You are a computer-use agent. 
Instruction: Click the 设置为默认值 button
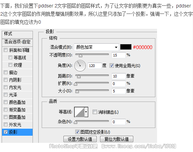[x=80, y=139]
